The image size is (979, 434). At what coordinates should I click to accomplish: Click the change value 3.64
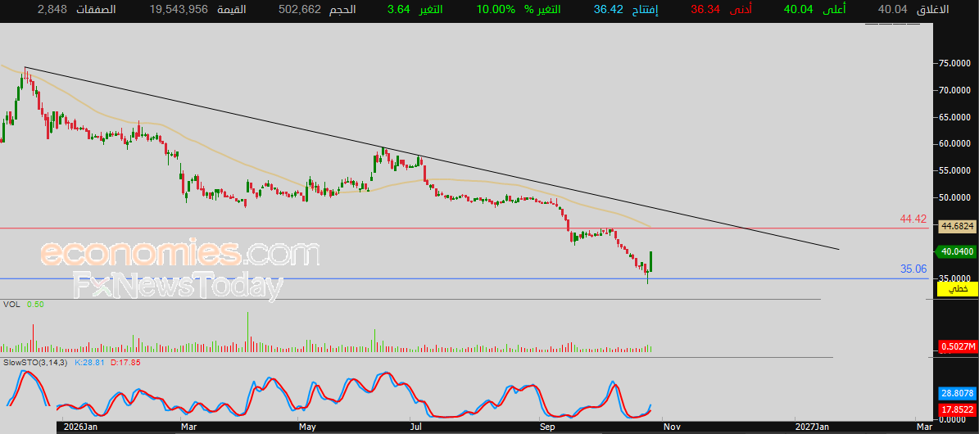coord(398,9)
